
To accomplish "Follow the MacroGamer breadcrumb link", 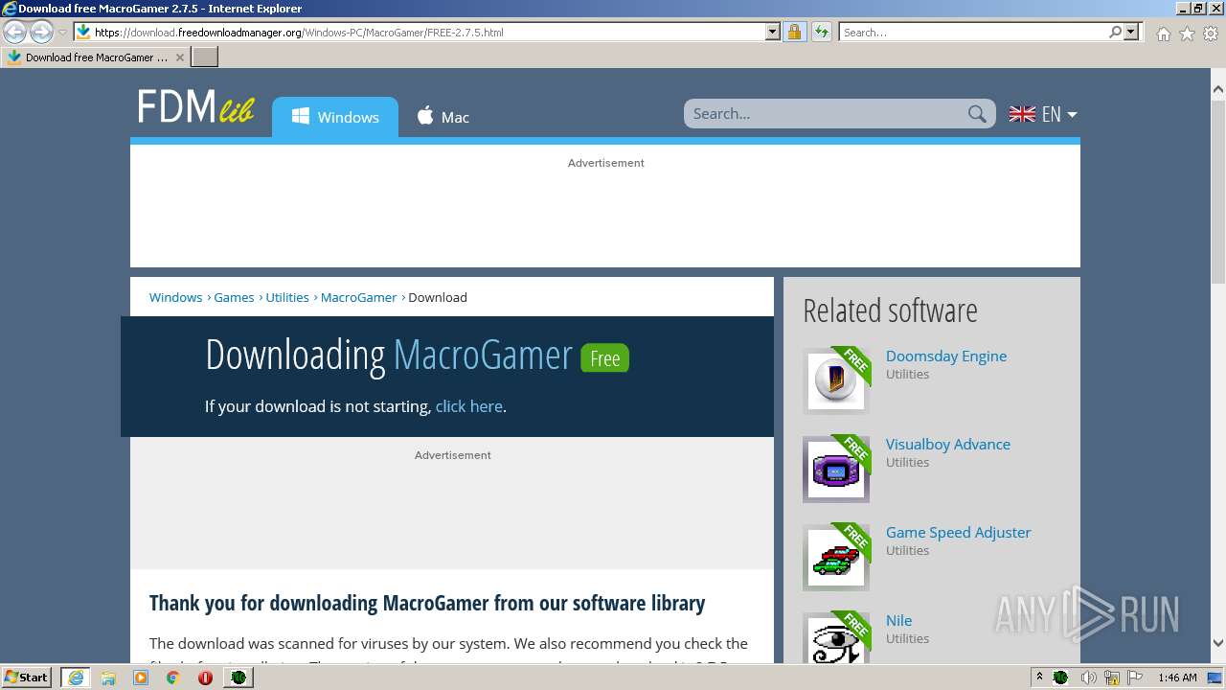I will [x=358, y=297].
